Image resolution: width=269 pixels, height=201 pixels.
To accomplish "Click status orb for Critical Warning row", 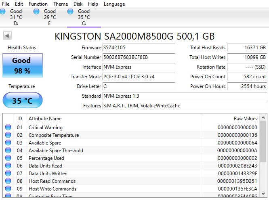I will pyautogui.click(x=8, y=127).
